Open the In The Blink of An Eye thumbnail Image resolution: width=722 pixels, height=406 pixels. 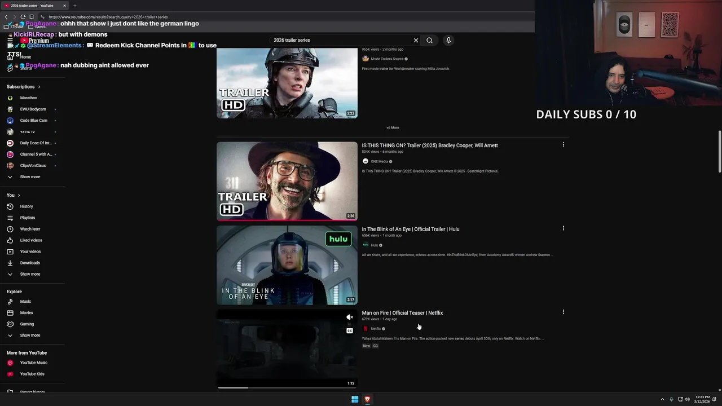tap(287, 265)
